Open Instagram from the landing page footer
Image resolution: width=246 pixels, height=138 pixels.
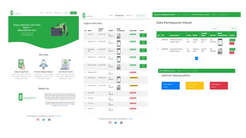click(38, 120)
